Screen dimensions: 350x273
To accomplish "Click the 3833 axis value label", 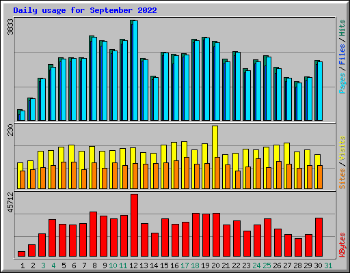I will point(10,27).
